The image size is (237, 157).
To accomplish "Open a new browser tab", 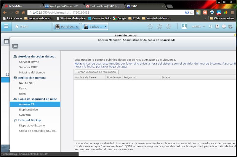I will tap(169, 6).
